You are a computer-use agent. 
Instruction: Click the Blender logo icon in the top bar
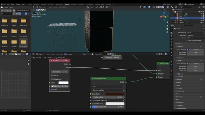[2, 4]
